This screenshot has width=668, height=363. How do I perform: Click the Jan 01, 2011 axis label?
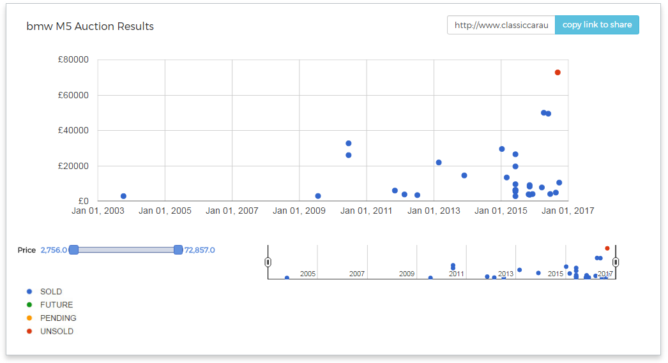click(x=367, y=211)
